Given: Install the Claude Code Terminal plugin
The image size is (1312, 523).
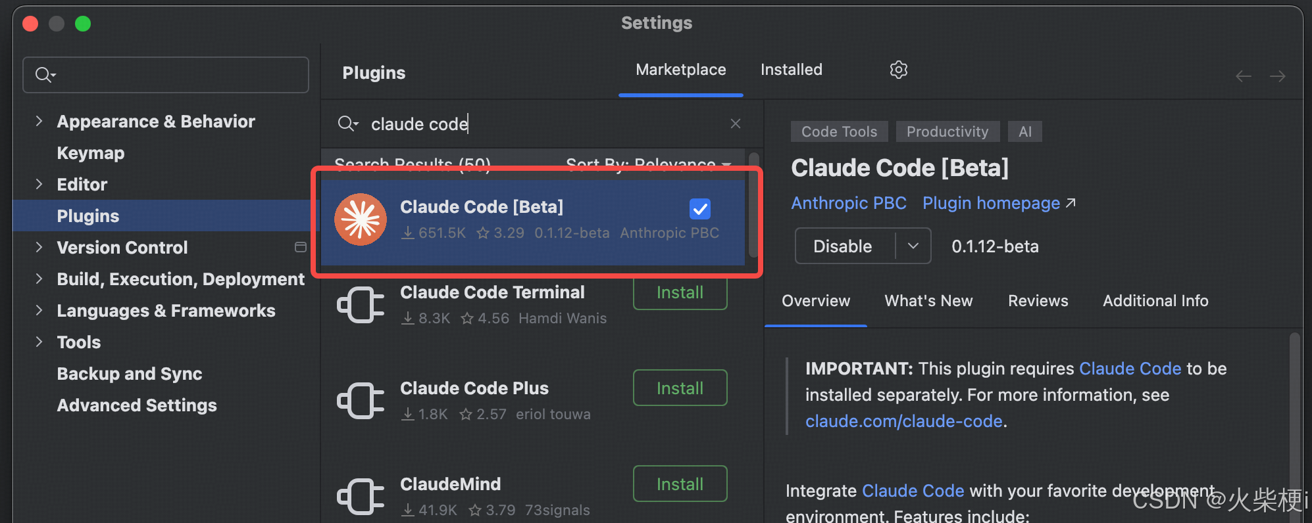Looking at the screenshot, I should pos(680,293).
